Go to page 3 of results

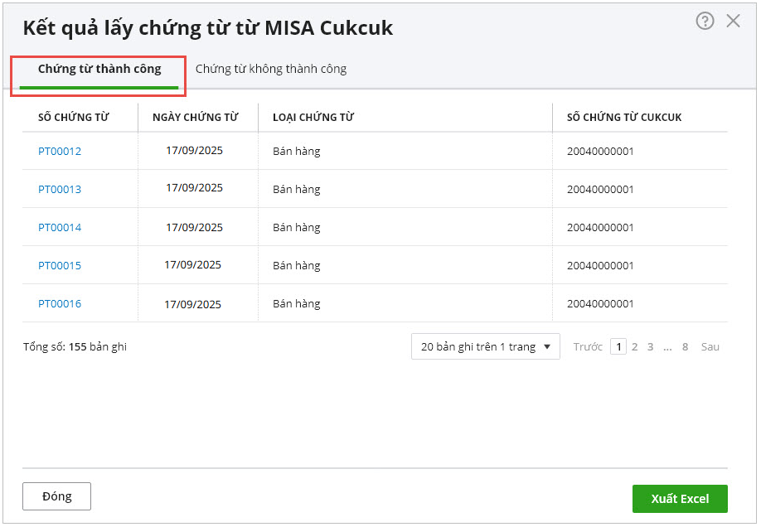tap(651, 347)
